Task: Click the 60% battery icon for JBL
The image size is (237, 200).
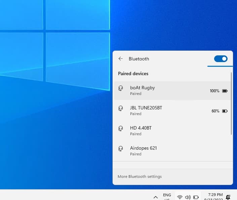Action: point(225,111)
